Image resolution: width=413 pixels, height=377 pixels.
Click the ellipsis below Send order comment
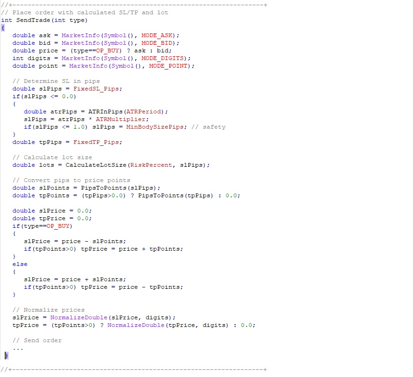[x=18, y=348]
